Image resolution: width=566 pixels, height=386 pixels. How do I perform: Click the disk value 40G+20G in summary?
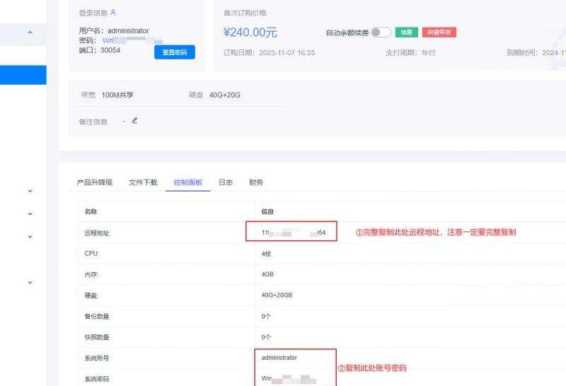(224, 95)
